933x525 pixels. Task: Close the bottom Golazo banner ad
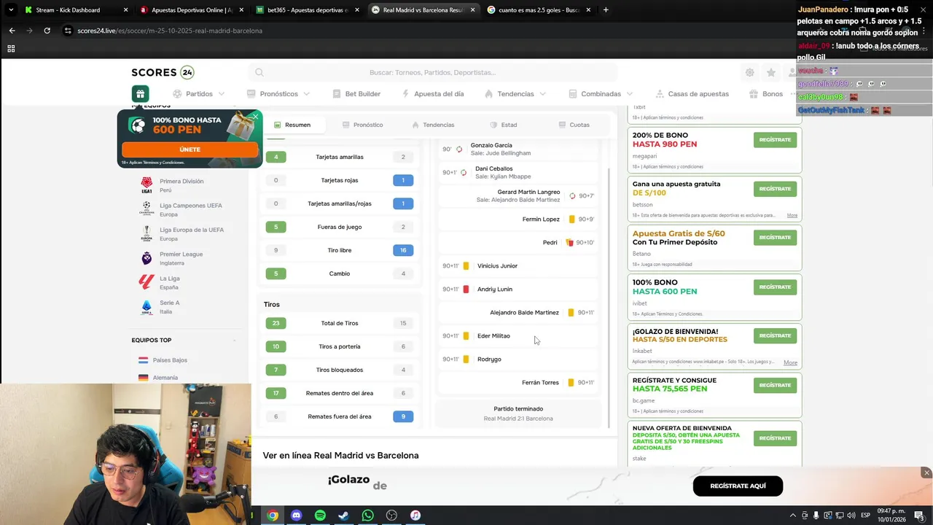coord(926,472)
